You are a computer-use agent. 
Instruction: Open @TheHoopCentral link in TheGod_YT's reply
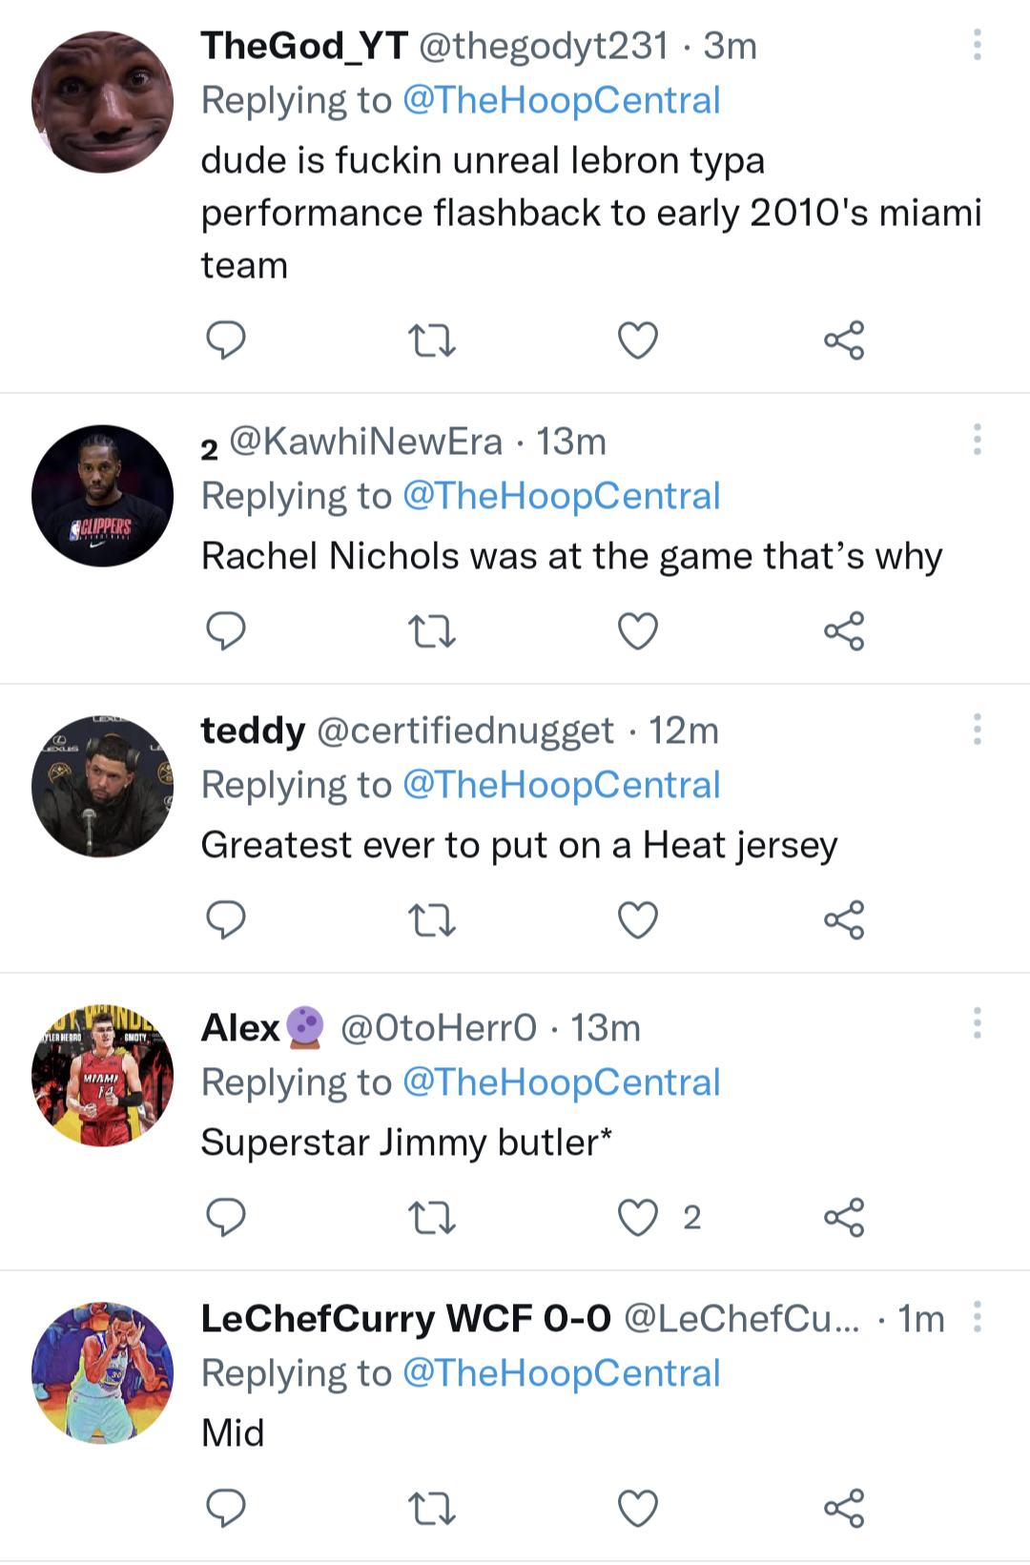[561, 100]
